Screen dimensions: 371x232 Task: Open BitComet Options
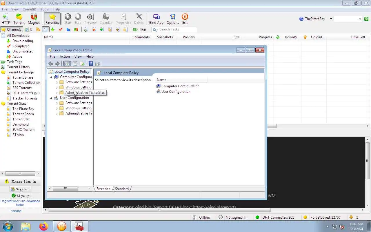click(173, 19)
